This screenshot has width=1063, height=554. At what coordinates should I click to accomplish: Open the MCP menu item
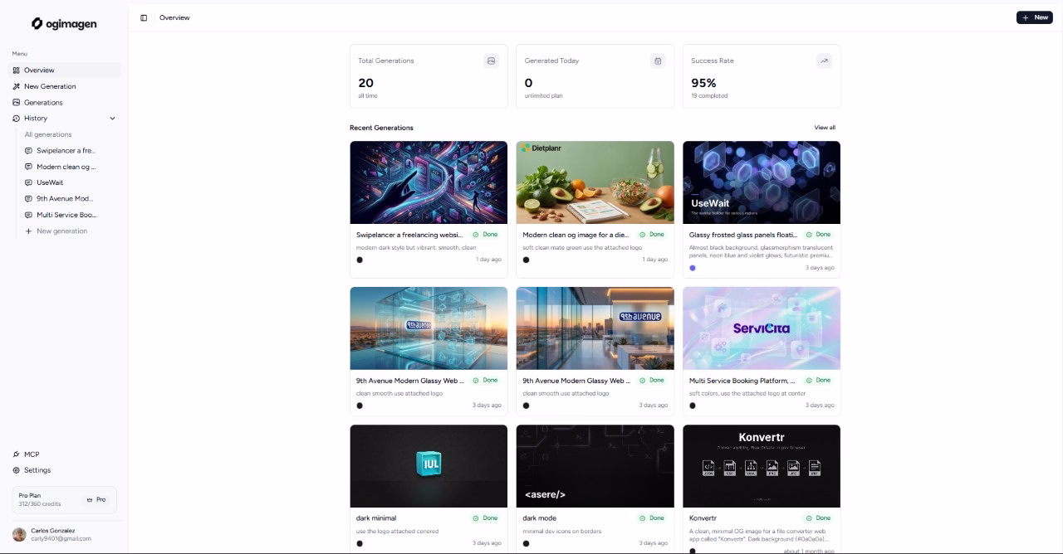pos(65,454)
